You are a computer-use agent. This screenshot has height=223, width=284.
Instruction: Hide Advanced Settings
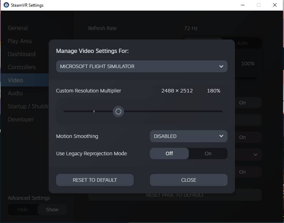coord(23,210)
